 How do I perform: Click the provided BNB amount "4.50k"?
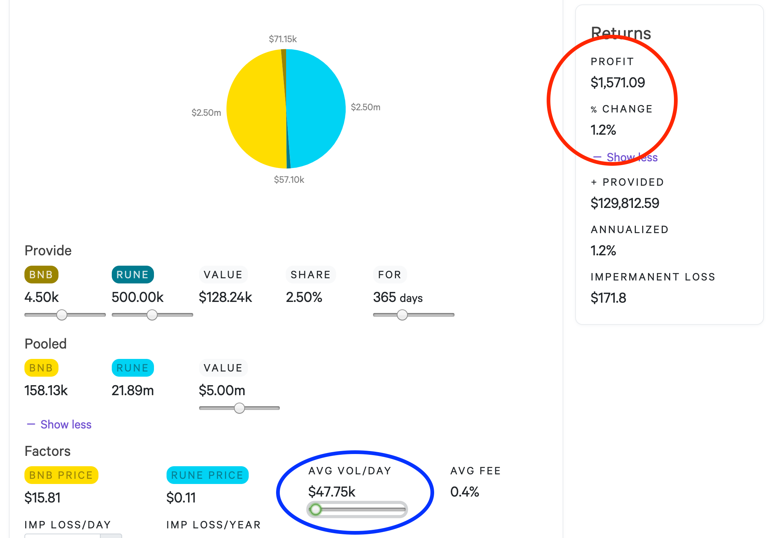pyautogui.click(x=41, y=297)
